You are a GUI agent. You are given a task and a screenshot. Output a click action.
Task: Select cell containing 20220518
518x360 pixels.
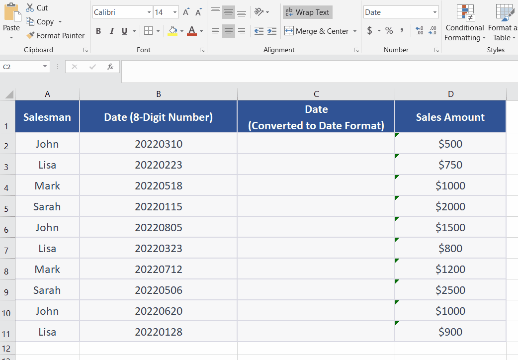tap(159, 185)
